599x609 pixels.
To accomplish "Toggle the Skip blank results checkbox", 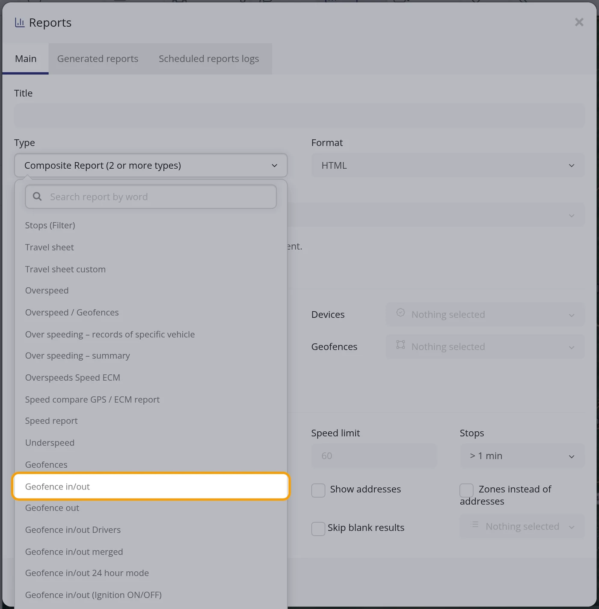I will (318, 529).
